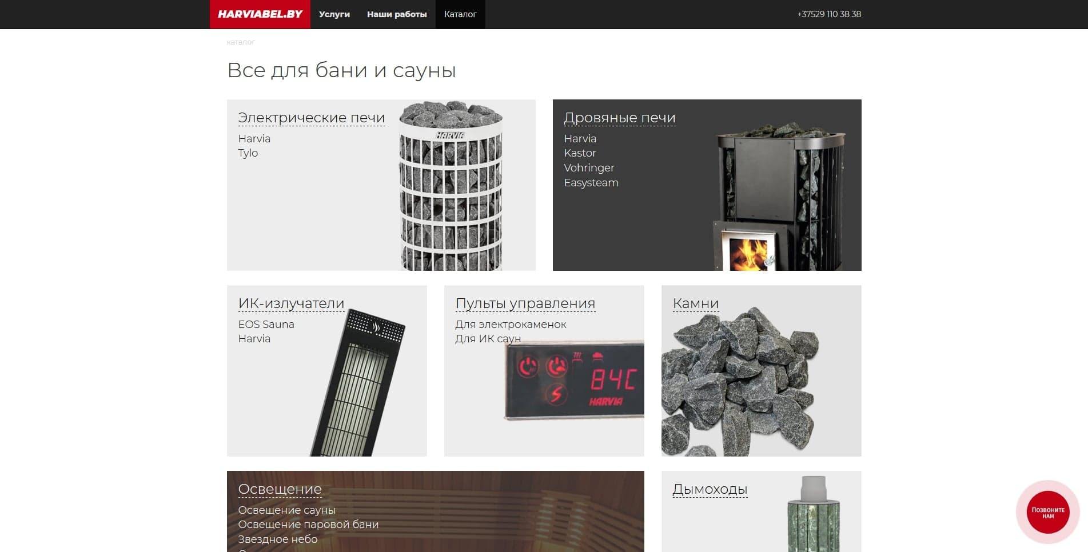1088x552 pixels.
Task: Select Harvia under Электрические печи
Action: click(x=254, y=138)
